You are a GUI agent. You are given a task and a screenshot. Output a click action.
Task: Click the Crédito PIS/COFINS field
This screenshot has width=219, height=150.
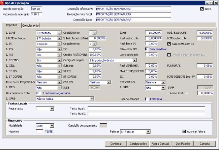click(95, 55)
